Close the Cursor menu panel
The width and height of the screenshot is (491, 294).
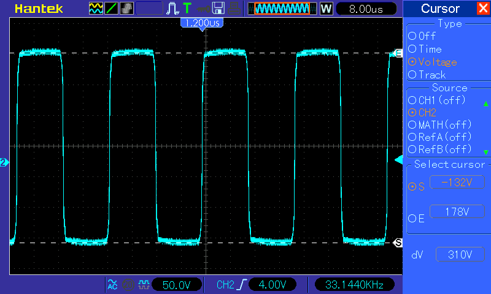coord(483,9)
